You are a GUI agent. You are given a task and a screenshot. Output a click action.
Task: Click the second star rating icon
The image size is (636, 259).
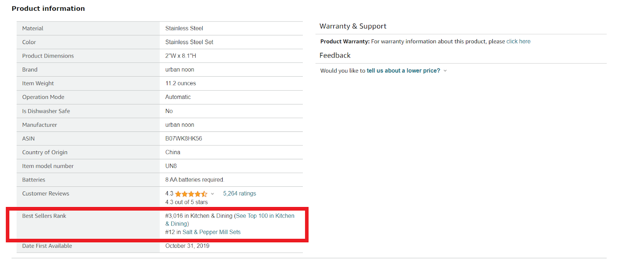(x=184, y=194)
